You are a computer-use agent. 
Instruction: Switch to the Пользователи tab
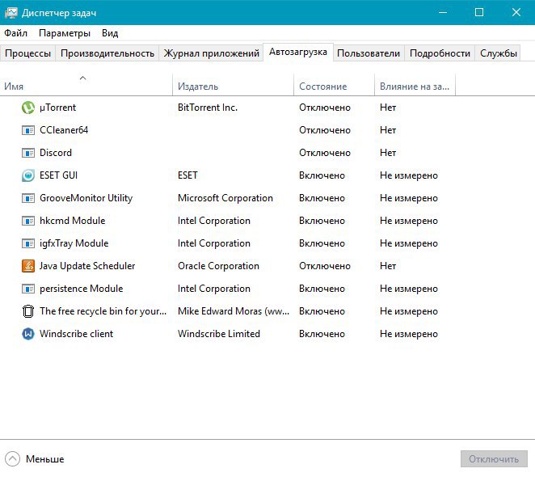[x=369, y=53]
